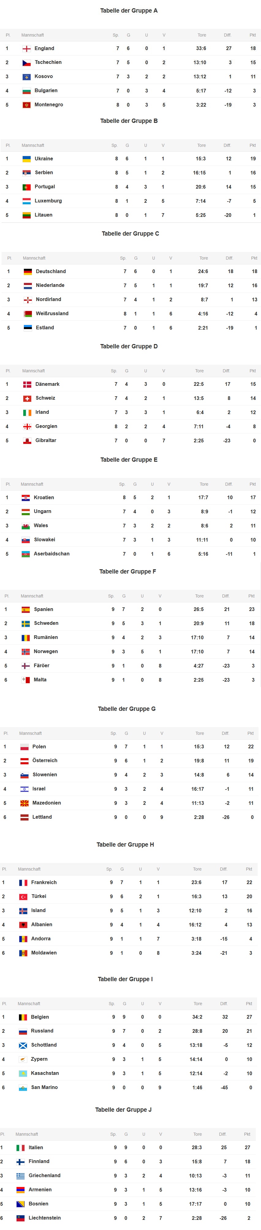The image size is (261, 1230).
Task: Click the Portugal flag in Gruppe B
Action: [x=27, y=187]
